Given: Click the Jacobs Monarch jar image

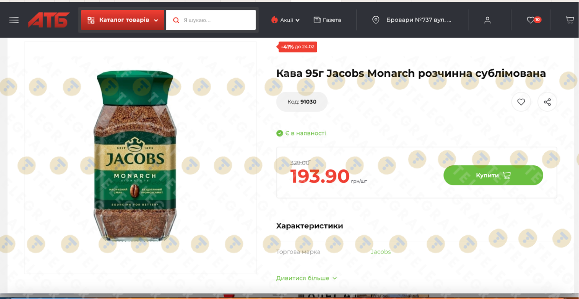Looking at the screenshot, I should (134, 156).
